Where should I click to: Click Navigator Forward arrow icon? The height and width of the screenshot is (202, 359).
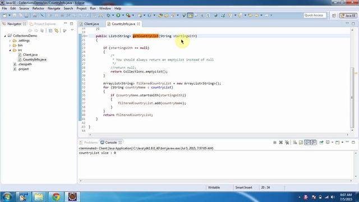pyautogui.click(x=36, y=30)
